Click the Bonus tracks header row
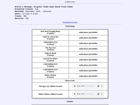The width and height of the screenshot is (140, 105). coord(70,81)
